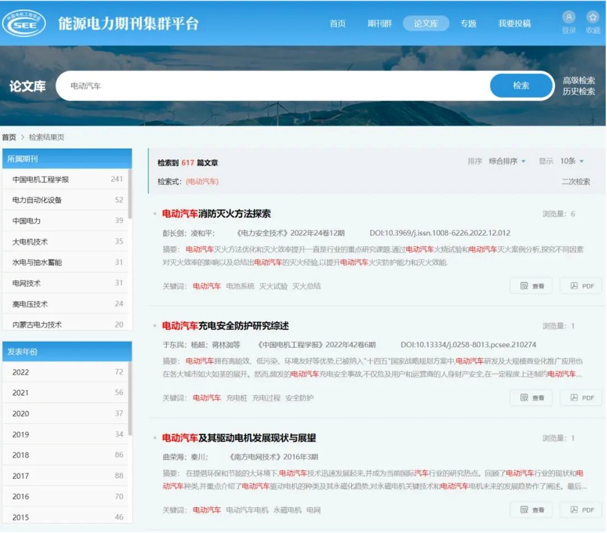Filter results by year 2022
The height and width of the screenshot is (533, 607).
click(x=21, y=373)
